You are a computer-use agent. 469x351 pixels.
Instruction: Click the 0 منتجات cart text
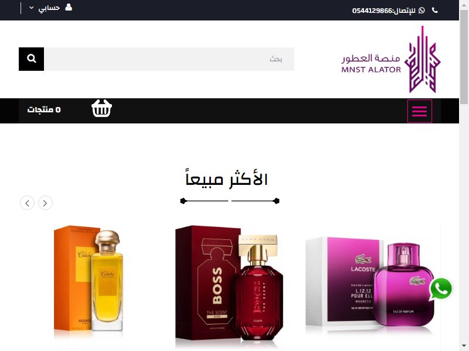tap(44, 110)
